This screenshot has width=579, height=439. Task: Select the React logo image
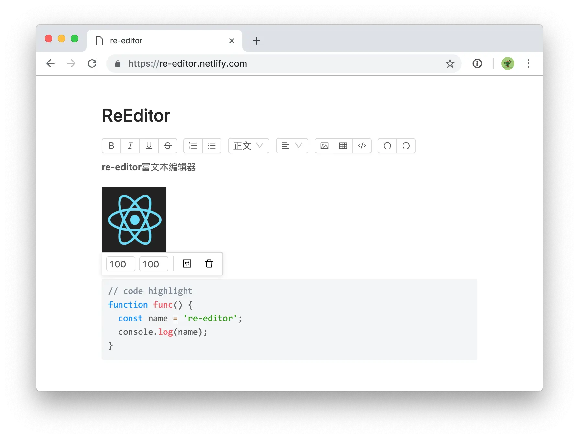point(134,219)
